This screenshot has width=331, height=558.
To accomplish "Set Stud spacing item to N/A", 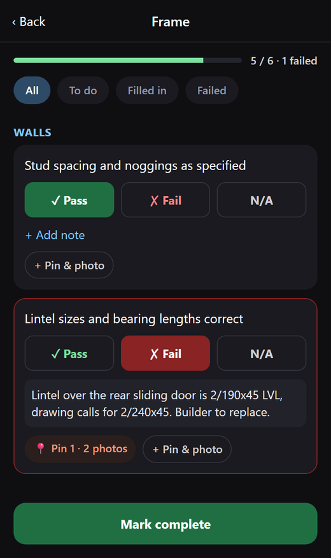I will click(262, 200).
